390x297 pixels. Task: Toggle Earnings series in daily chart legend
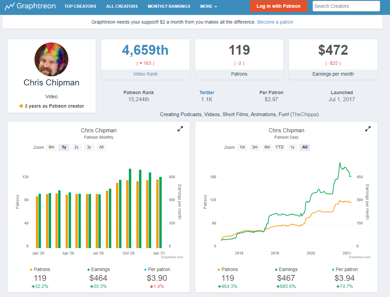tap(286, 269)
